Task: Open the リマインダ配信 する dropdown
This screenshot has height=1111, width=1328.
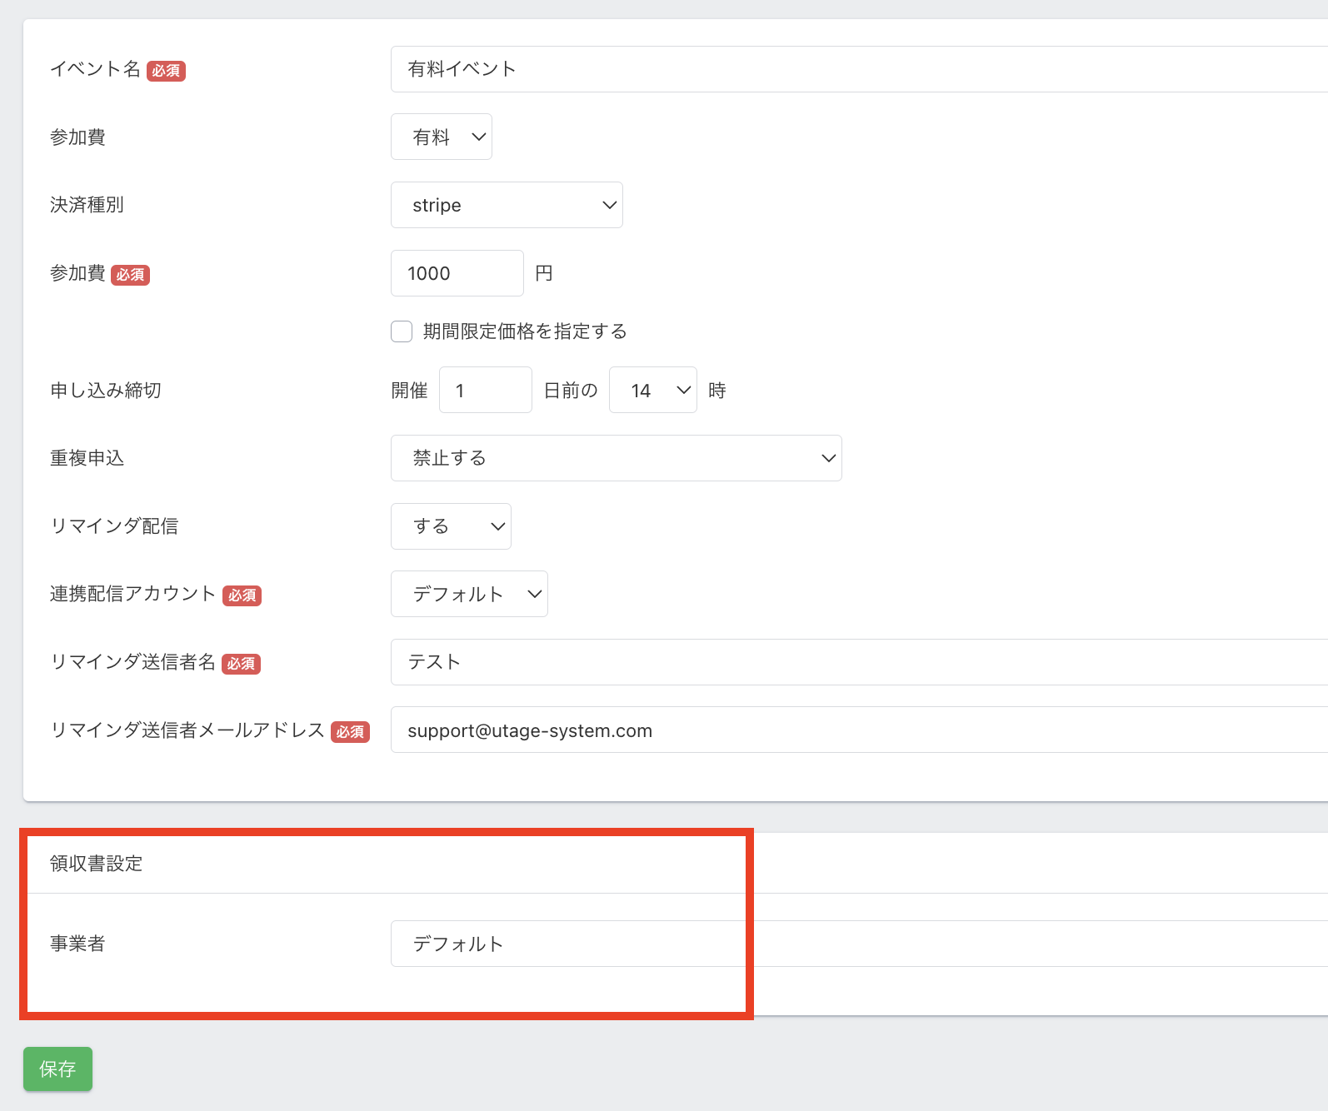Action: (451, 526)
